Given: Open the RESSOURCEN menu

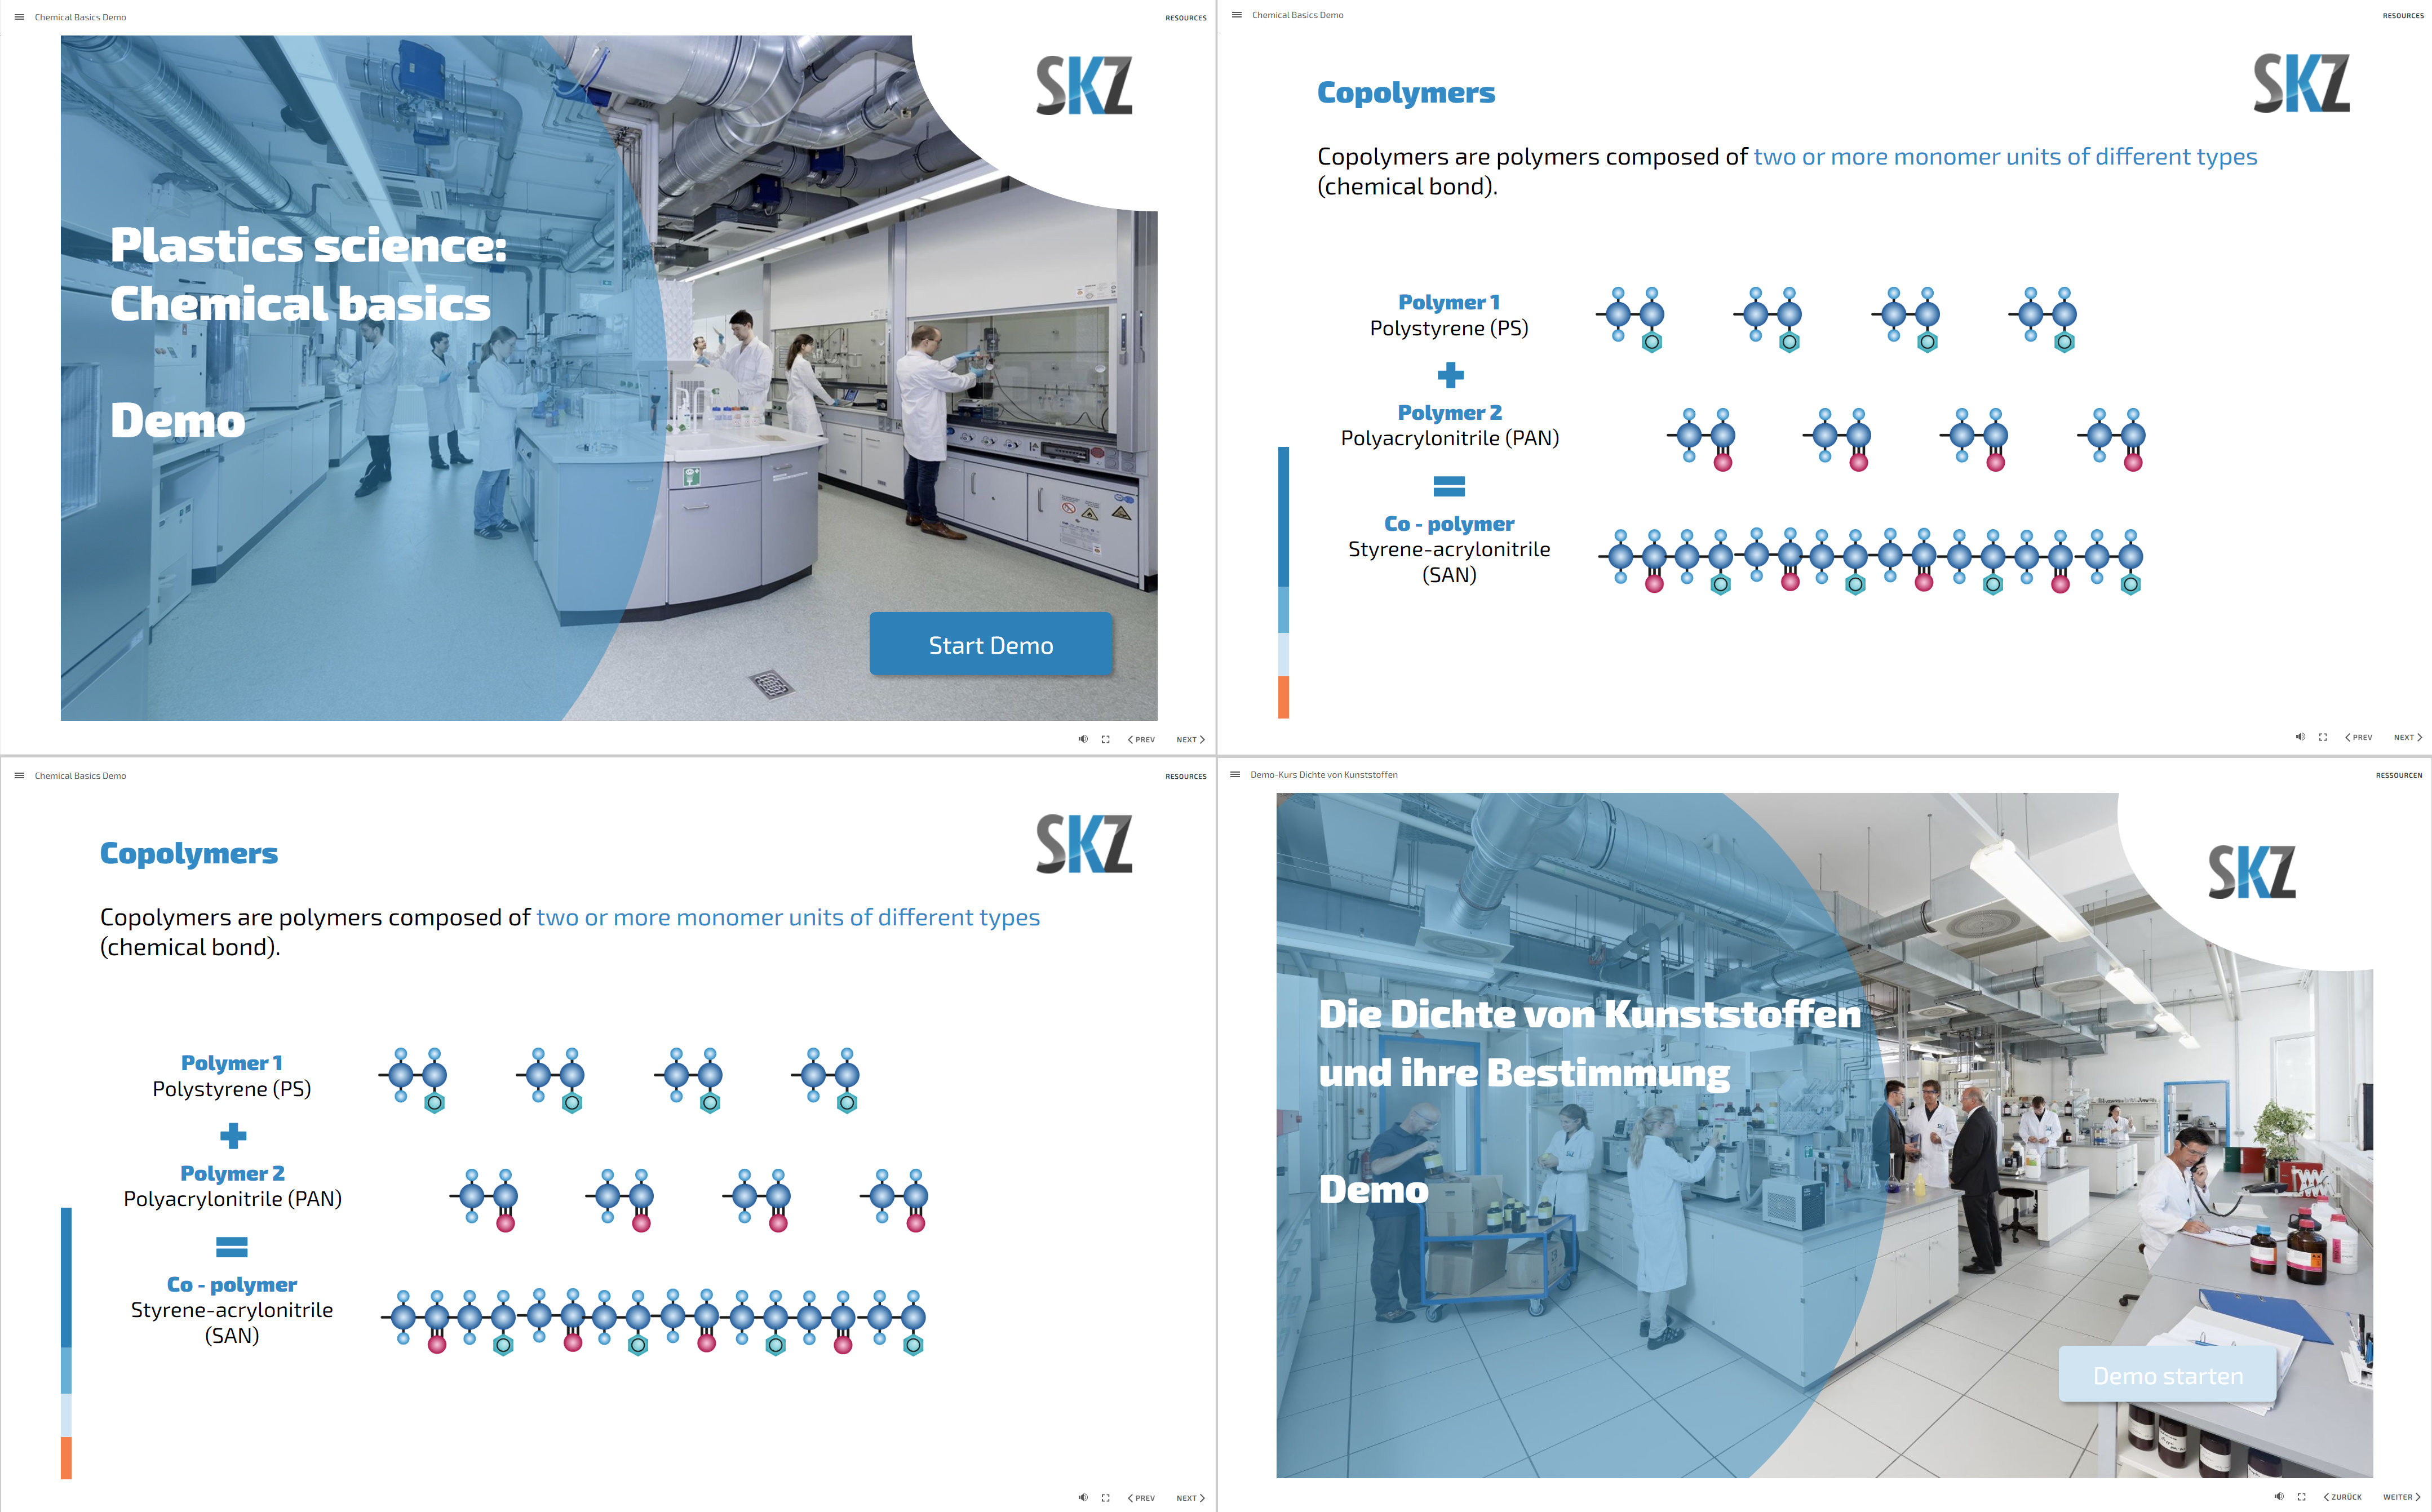Looking at the screenshot, I should [x=2399, y=775].
